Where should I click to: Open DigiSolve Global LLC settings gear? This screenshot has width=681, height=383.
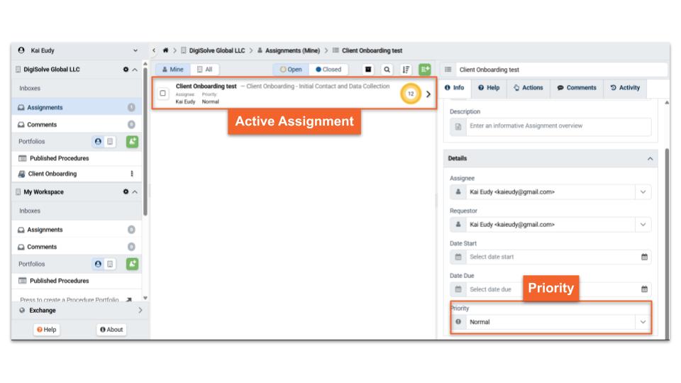click(126, 70)
